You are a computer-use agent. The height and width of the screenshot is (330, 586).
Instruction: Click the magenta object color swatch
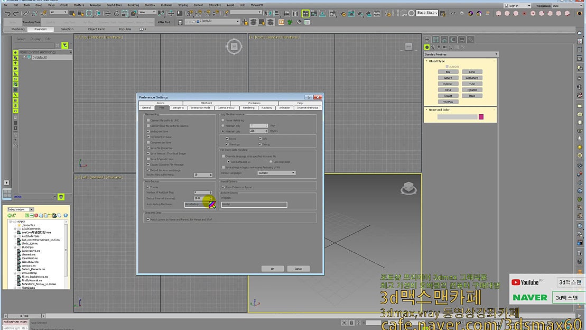point(481,117)
